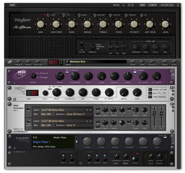Open the Banks browser
Image resolution: width=185 pixels, height=173 pixels.
28,62
